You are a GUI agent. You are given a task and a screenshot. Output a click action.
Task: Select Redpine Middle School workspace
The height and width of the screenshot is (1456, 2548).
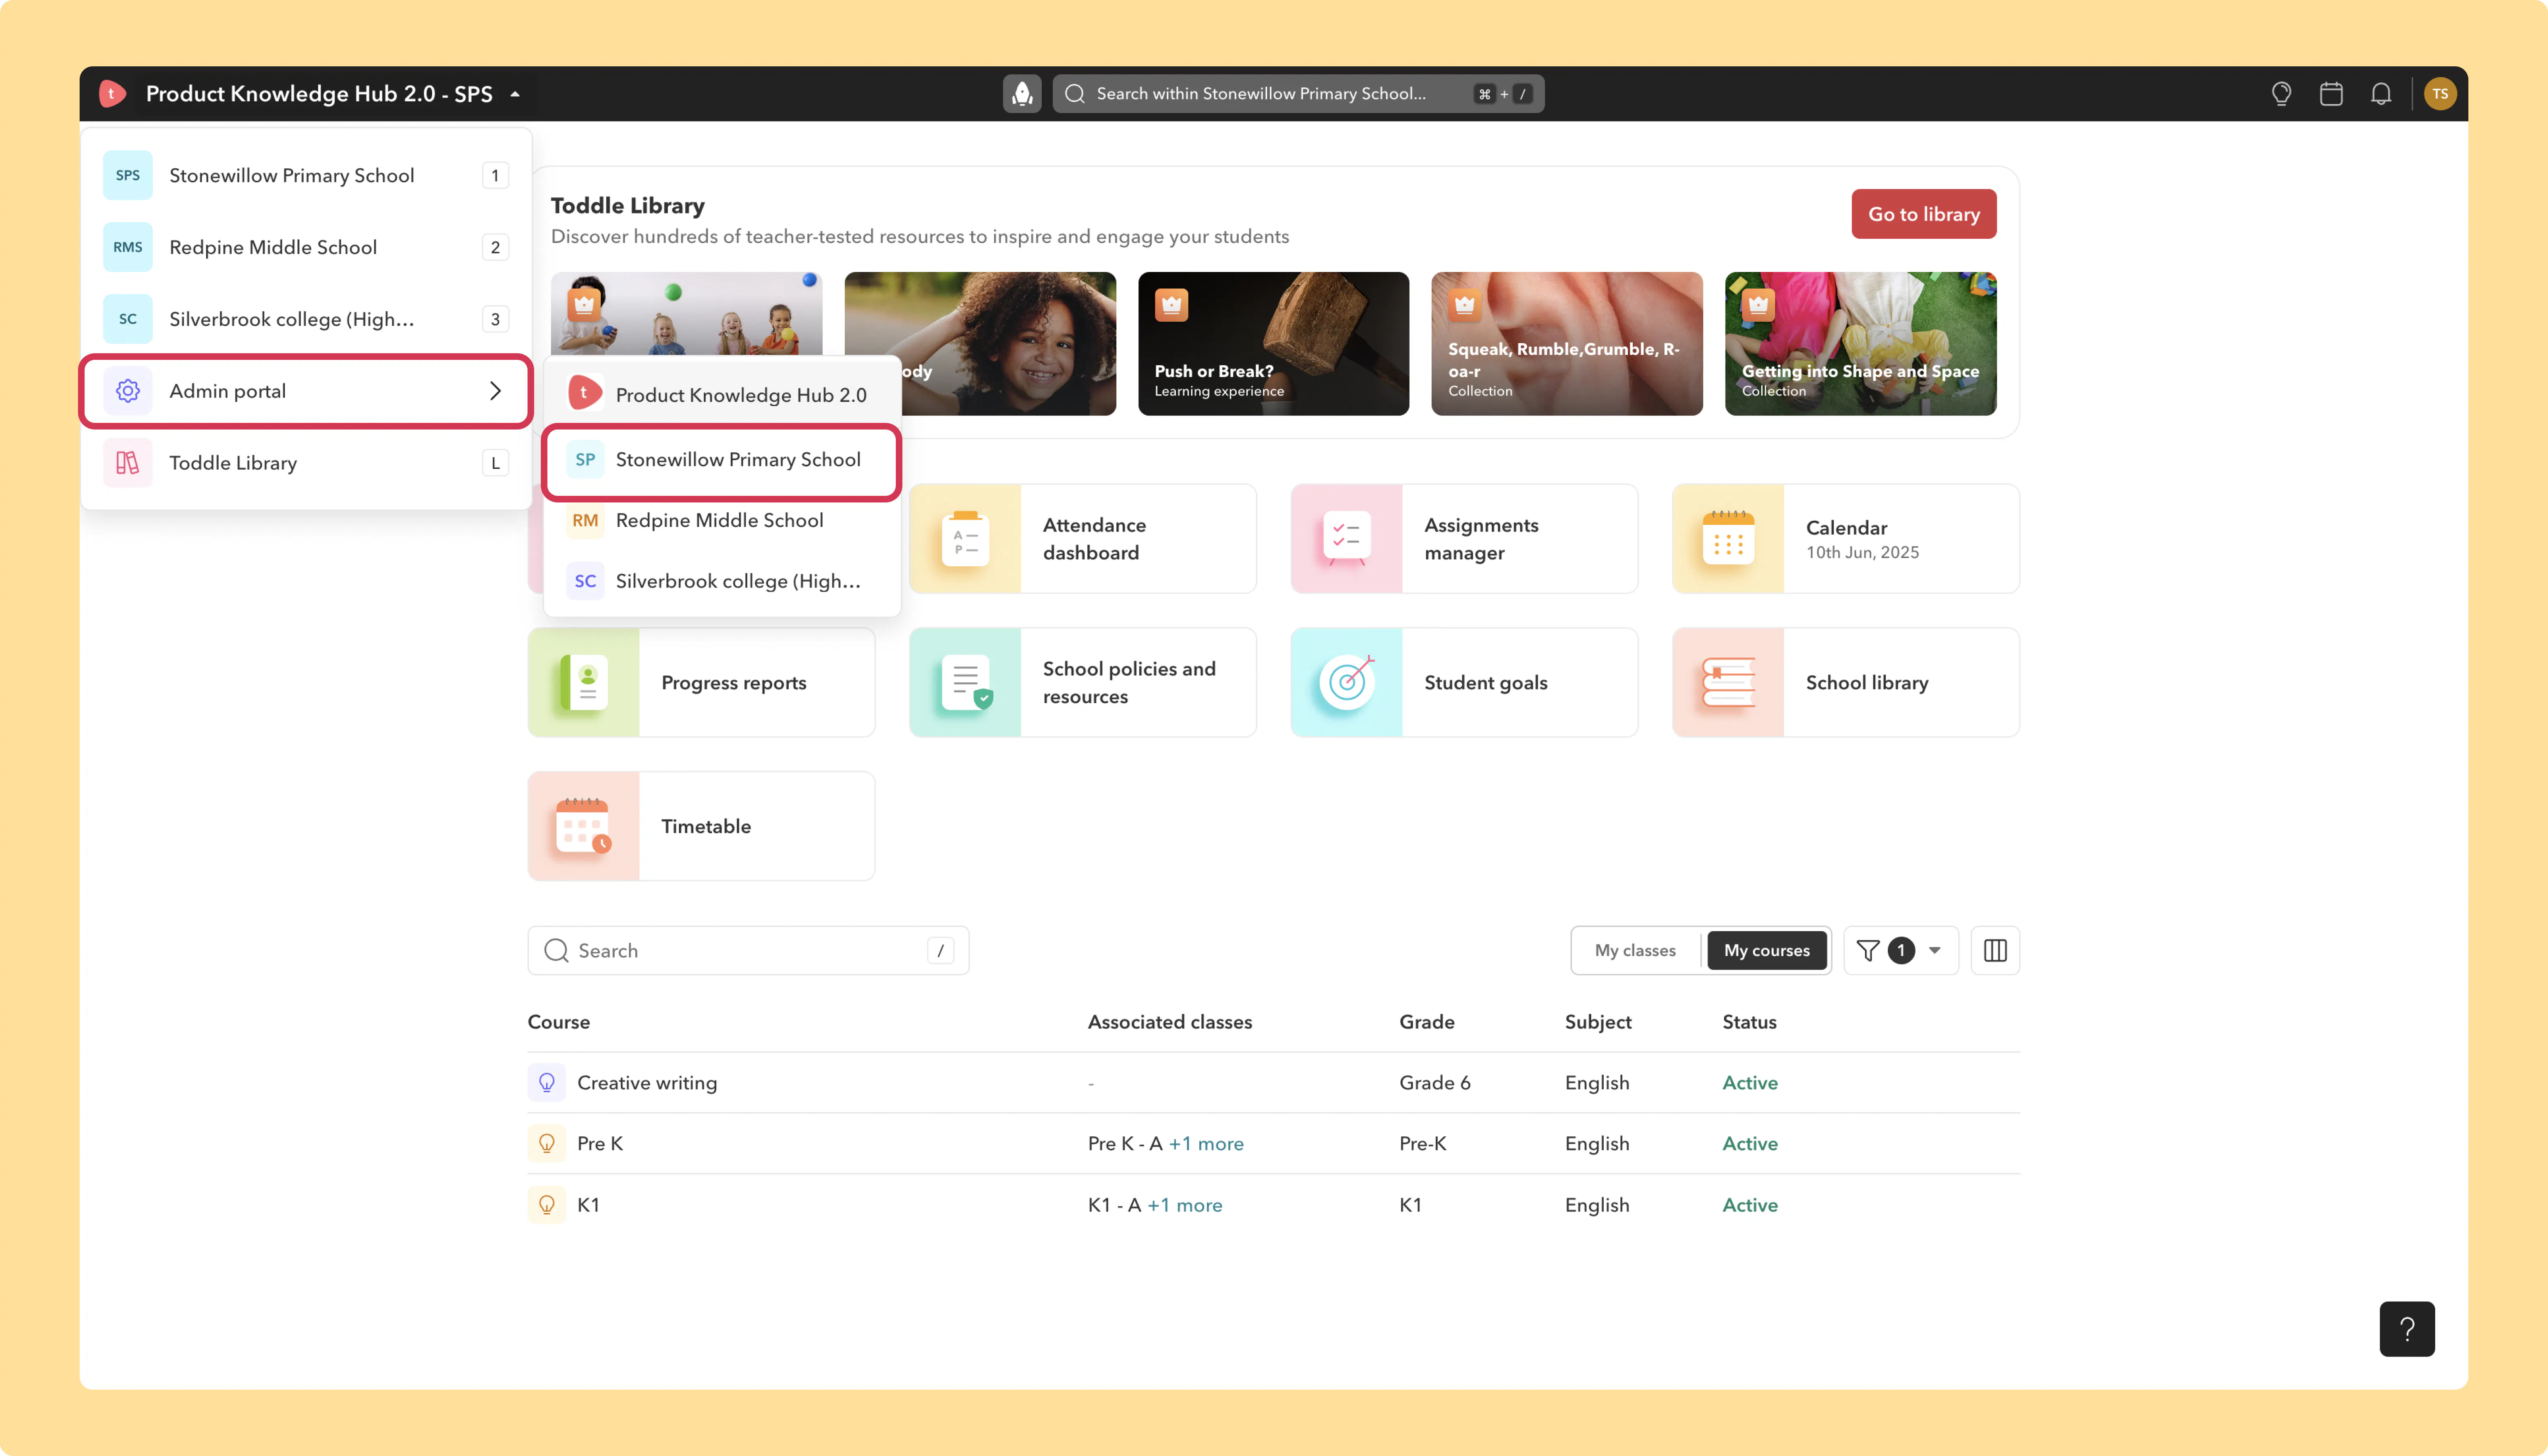click(x=306, y=247)
